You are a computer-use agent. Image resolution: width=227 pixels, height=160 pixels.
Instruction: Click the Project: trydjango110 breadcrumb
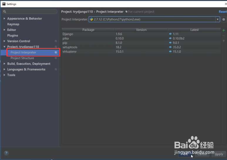tap(77, 11)
